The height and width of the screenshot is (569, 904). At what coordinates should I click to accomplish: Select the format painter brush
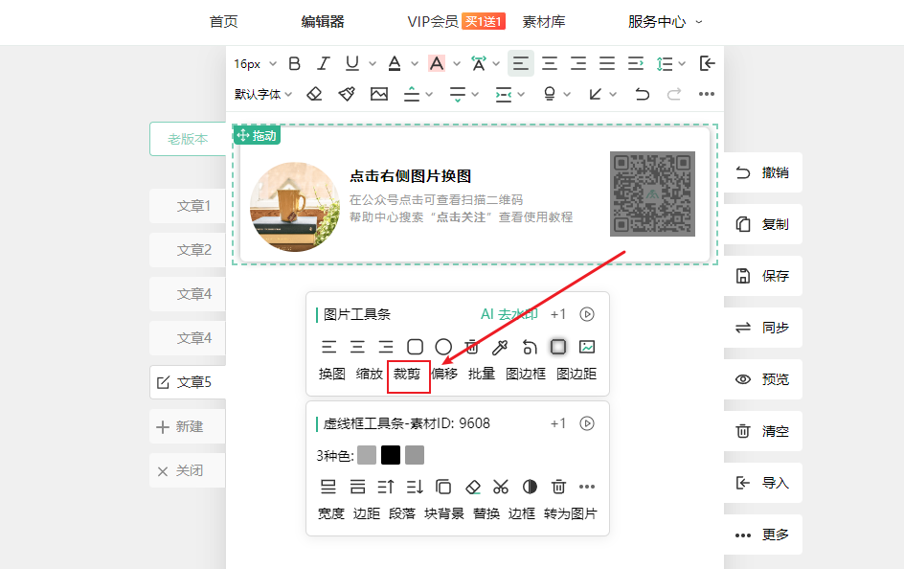pyautogui.click(x=347, y=94)
